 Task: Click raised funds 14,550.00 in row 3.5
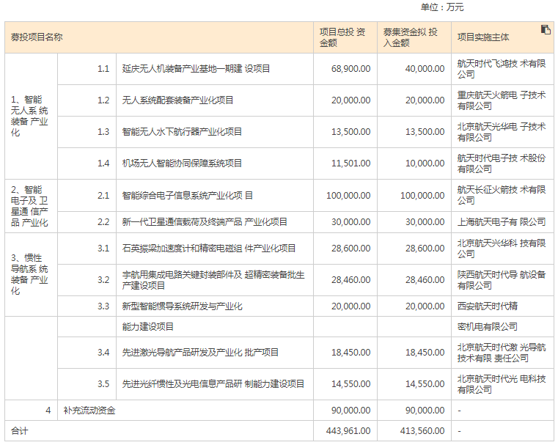pos(425,384)
